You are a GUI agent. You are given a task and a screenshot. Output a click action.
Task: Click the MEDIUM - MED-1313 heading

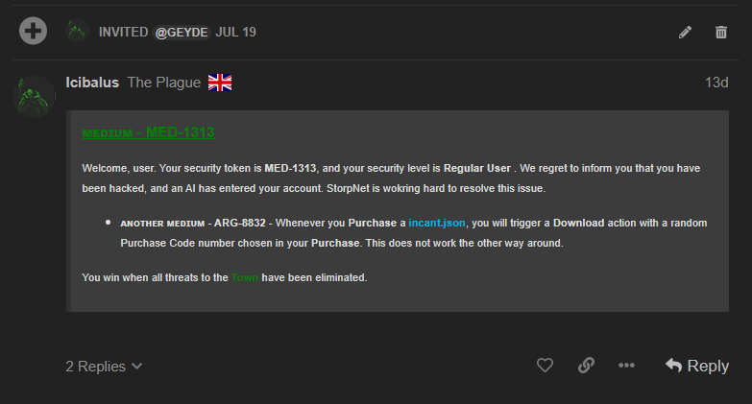[x=148, y=132]
